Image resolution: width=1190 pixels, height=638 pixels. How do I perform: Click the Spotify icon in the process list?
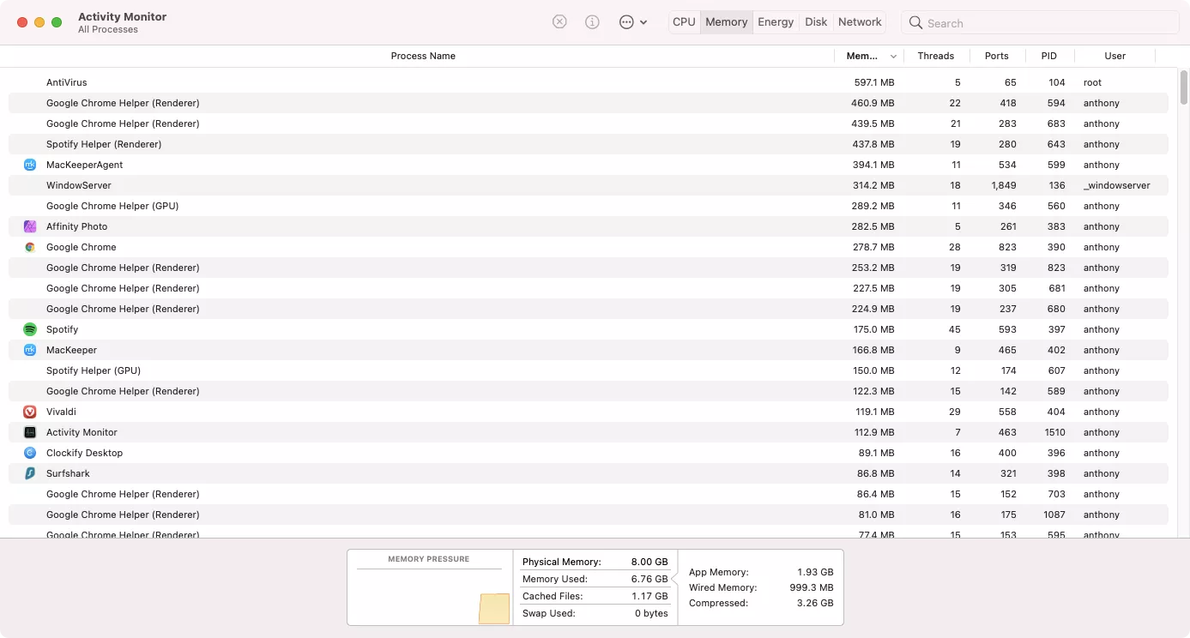pyautogui.click(x=32, y=329)
